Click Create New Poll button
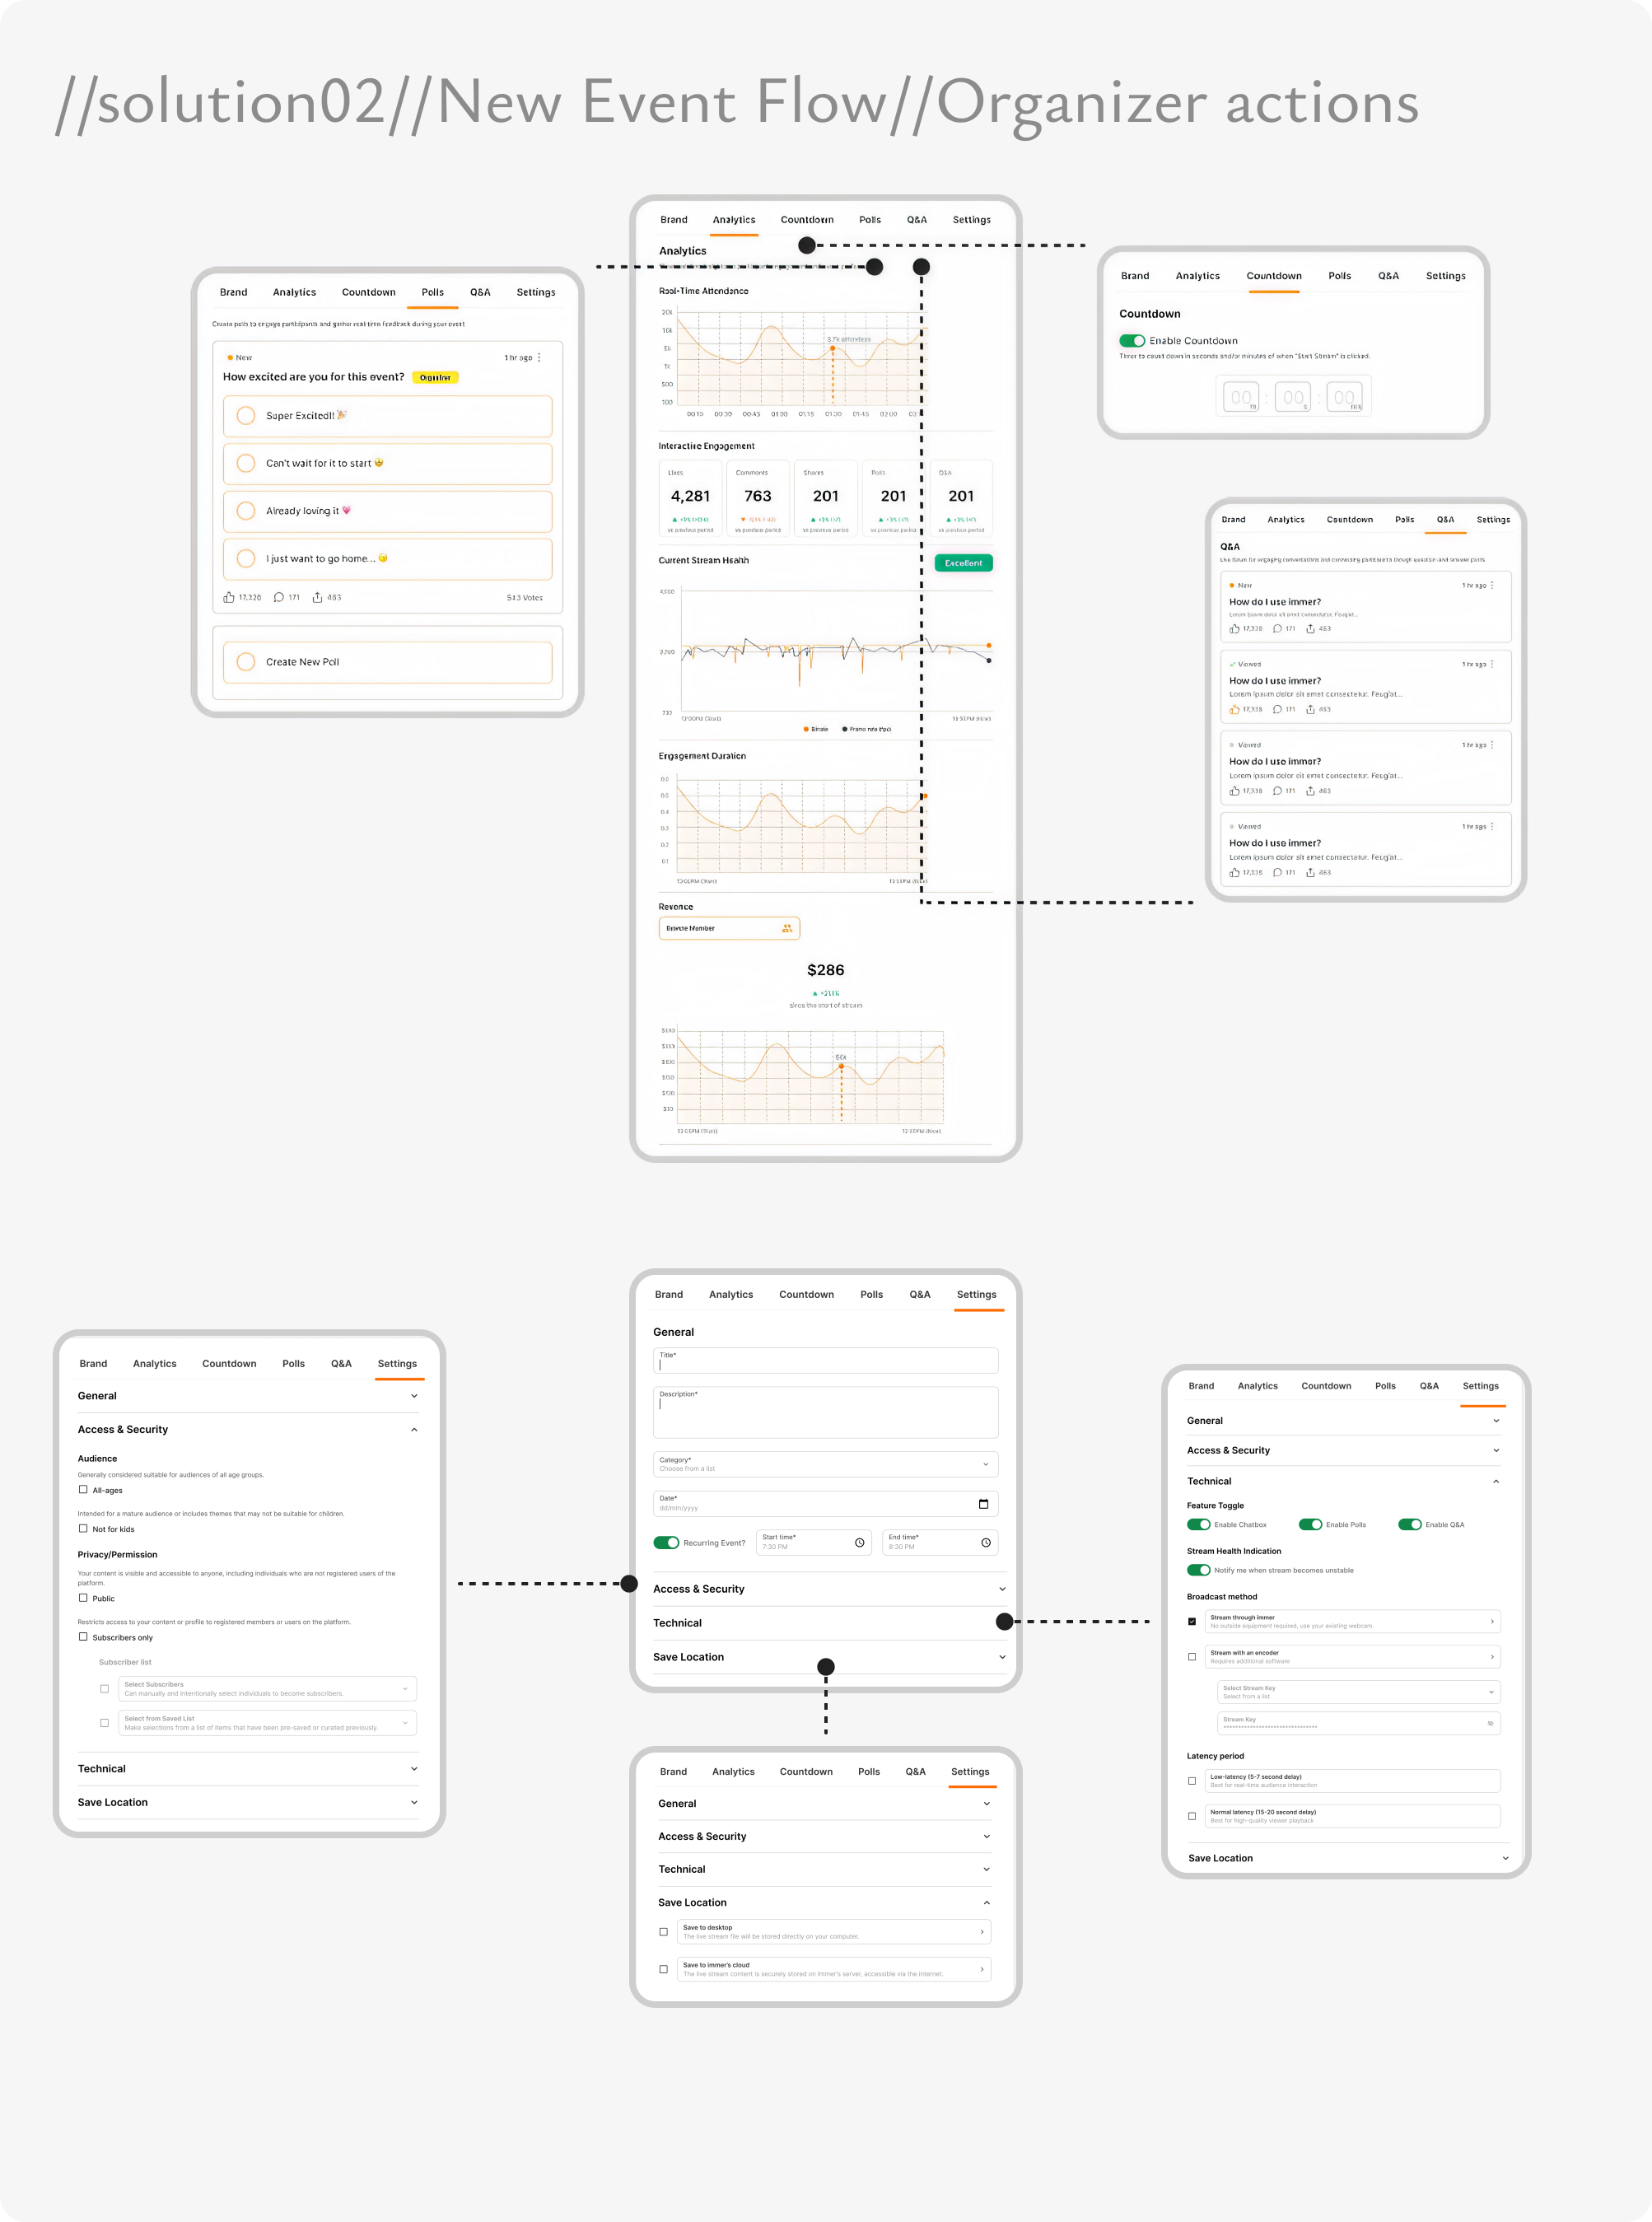This screenshot has width=1652, height=2222. tap(387, 662)
